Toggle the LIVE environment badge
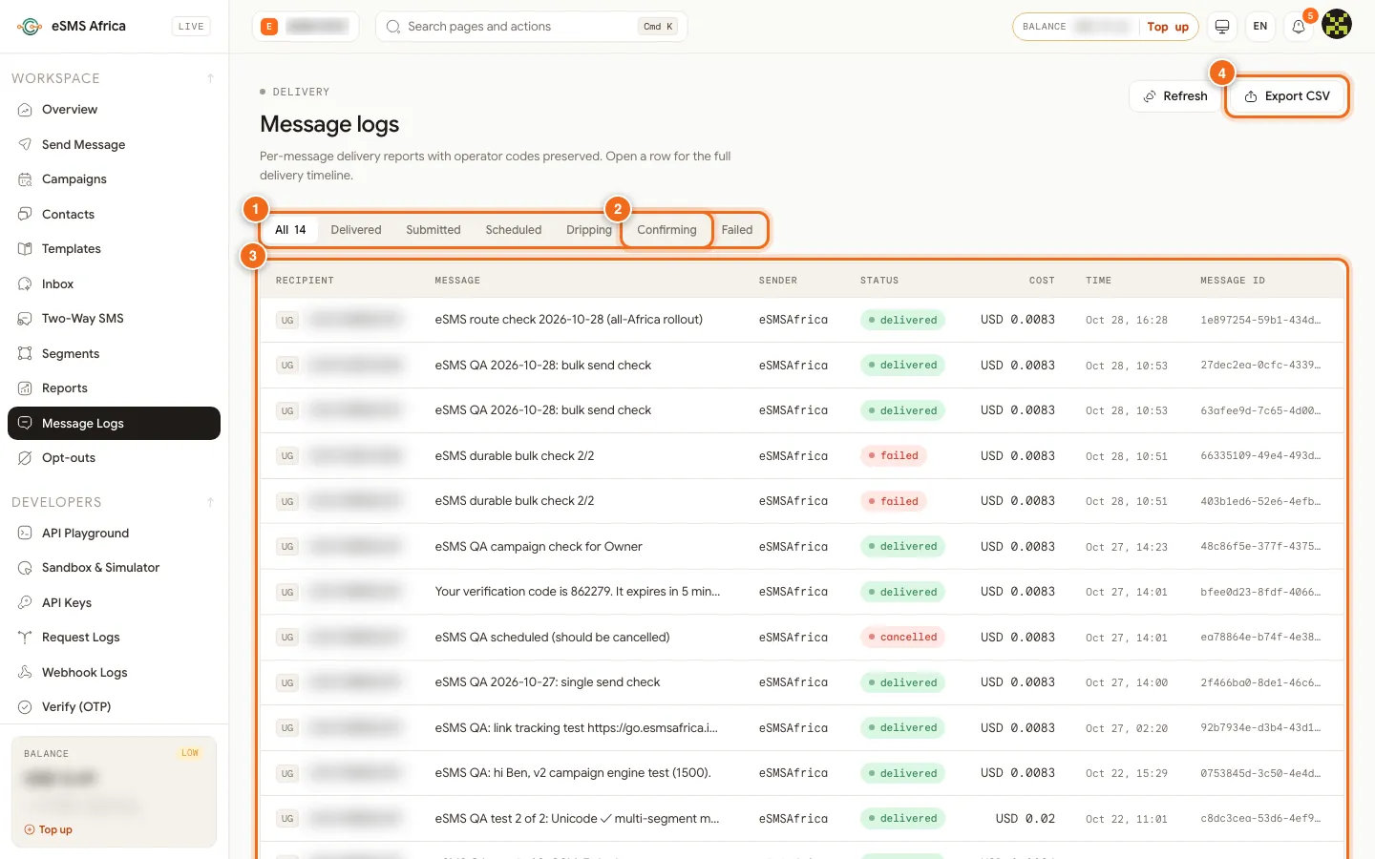 tap(191, 27)
